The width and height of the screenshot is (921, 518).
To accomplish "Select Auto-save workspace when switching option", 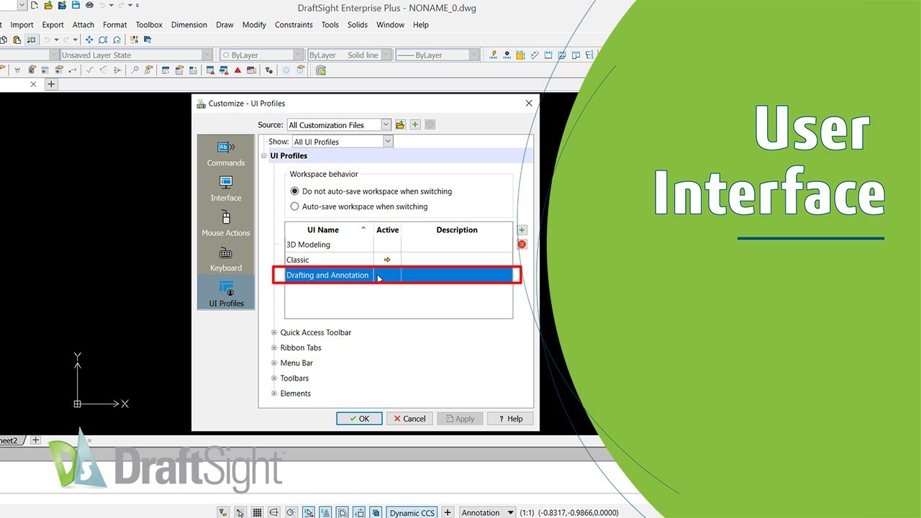I will [294, 206].
